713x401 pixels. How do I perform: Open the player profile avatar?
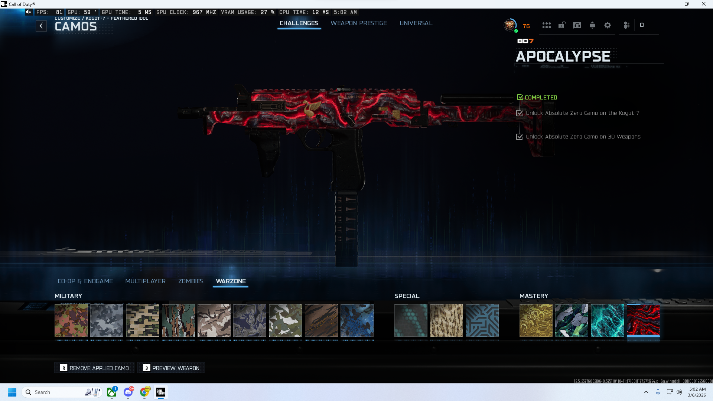[510, 25]
